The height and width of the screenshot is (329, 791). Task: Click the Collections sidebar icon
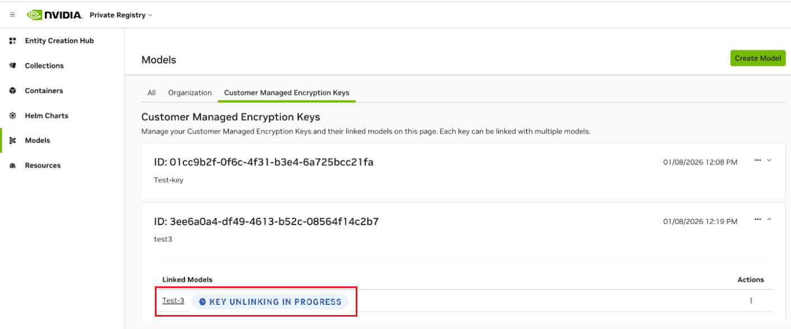point(13,66)
